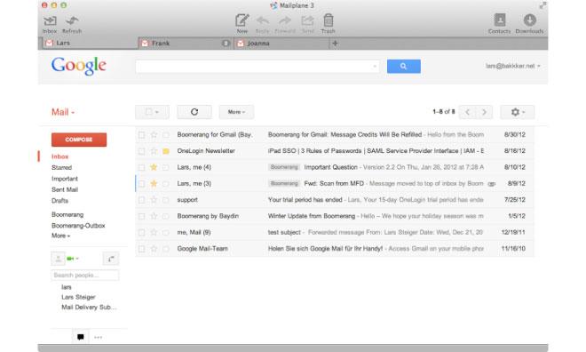Open the chat status video dropdown
586x352 pixels.
pos(73,259)
